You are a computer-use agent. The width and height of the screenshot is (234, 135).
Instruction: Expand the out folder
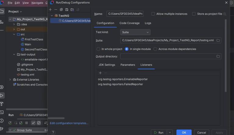(x=14, y=29)
